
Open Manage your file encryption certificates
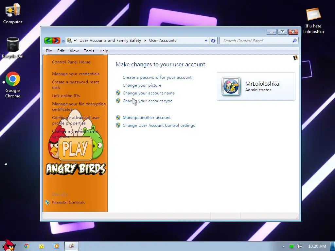coord(79,107)
